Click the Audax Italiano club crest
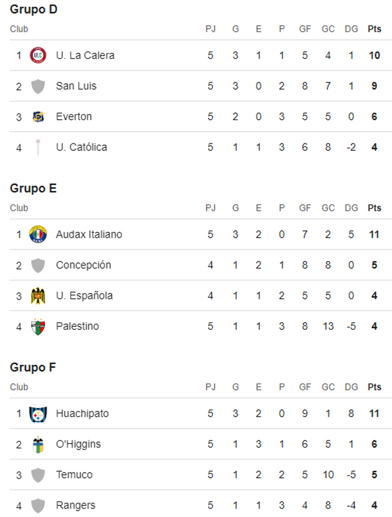This screenshot has height=517, width=392. (38, 234)
